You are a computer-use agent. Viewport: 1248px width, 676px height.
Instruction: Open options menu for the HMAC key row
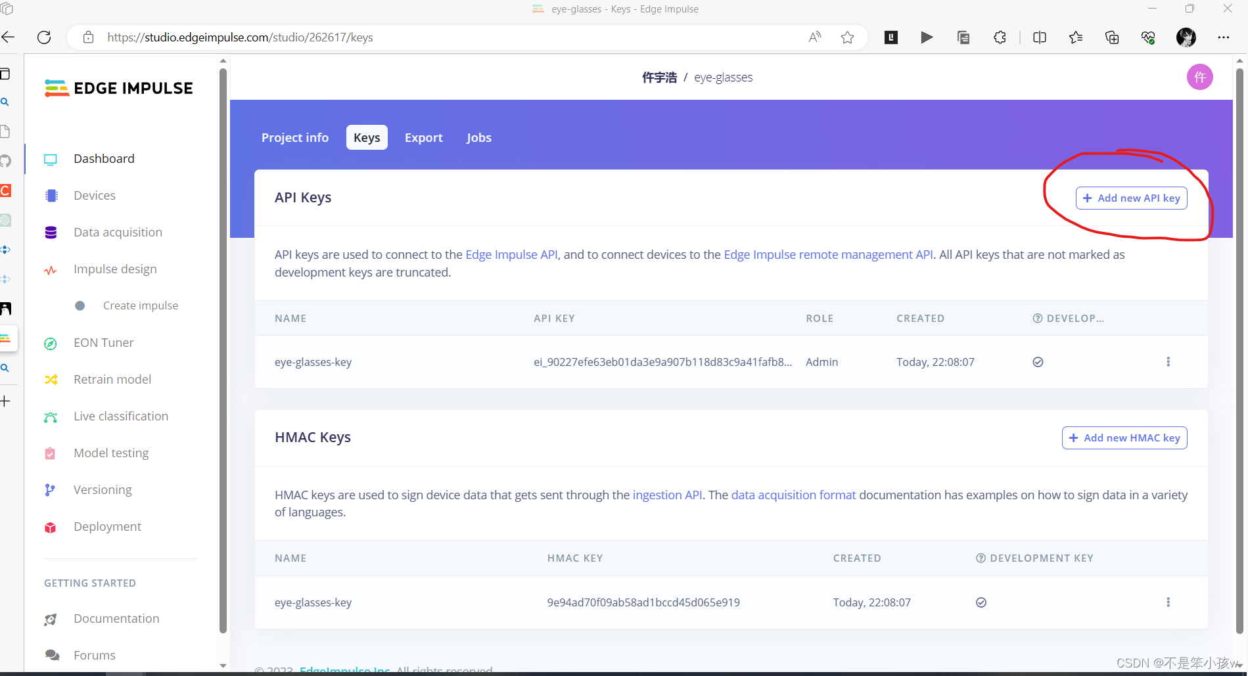click(1168, 602)
